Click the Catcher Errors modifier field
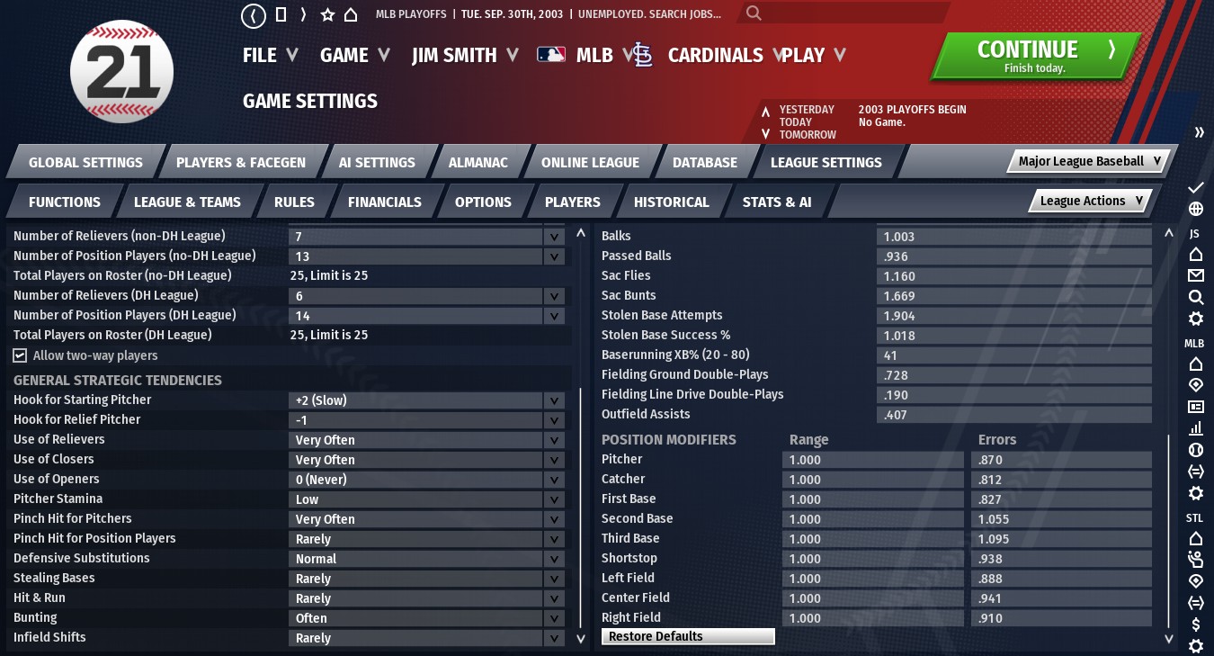Viewport: 1214px width, 656px height. pos(1062,480)
